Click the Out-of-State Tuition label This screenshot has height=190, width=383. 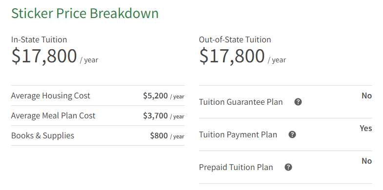pyautogui.click(x=235, y=39)
